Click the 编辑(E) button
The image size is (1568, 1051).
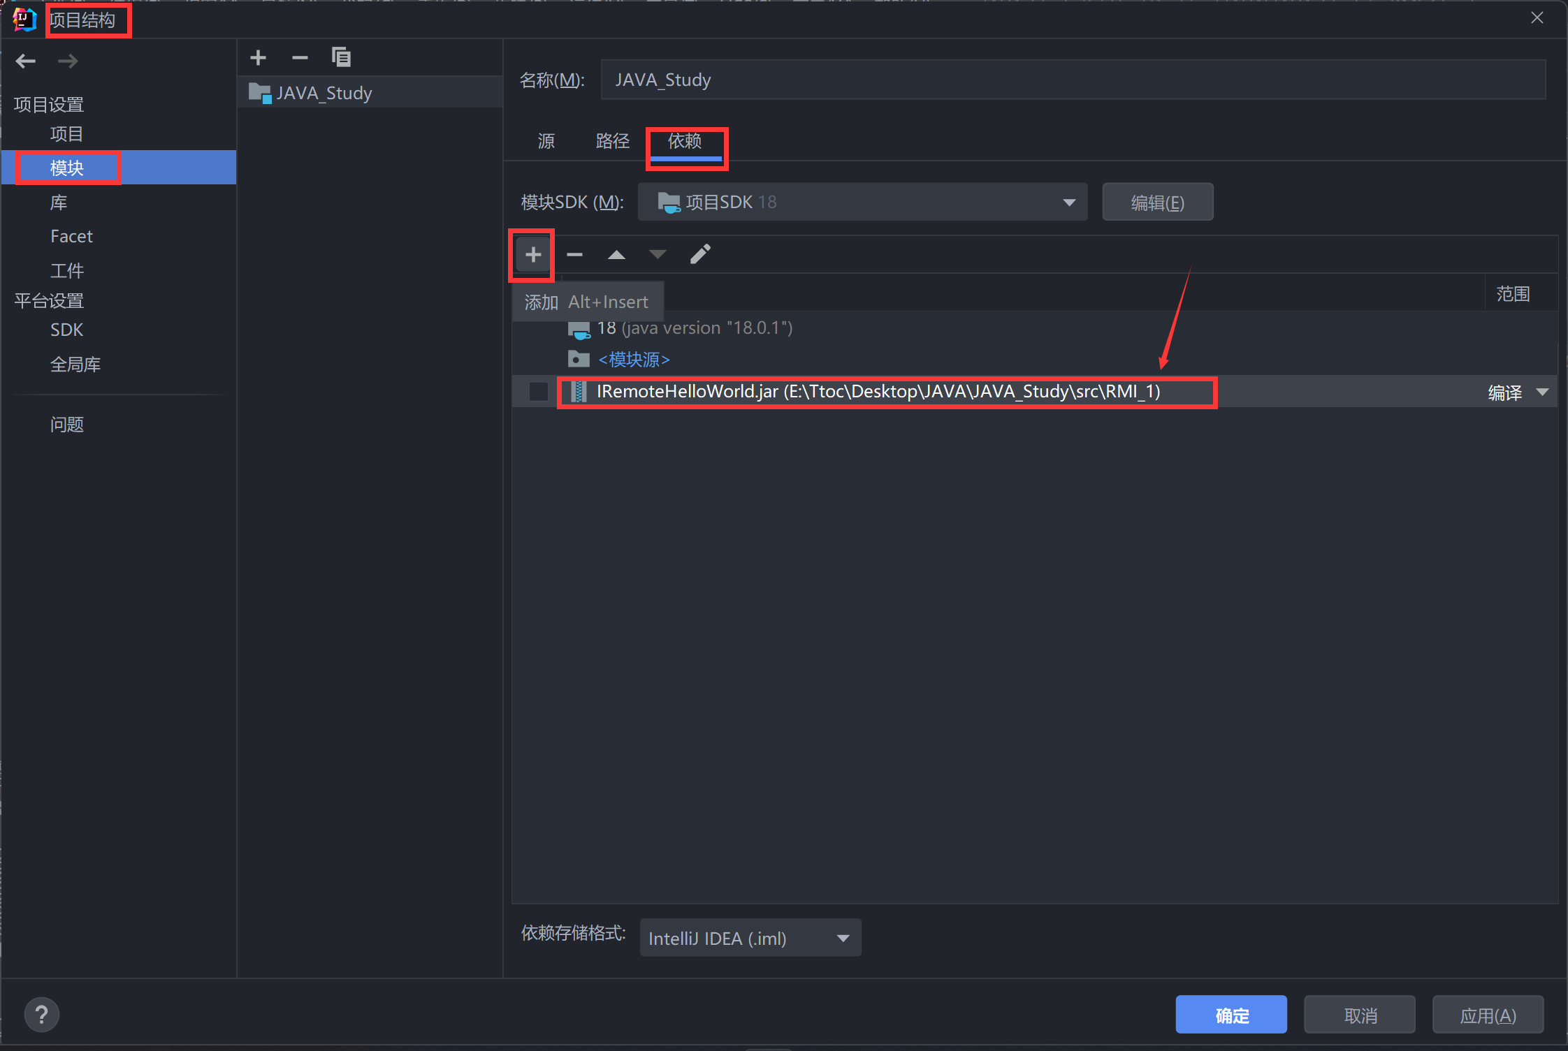[x=1158, y=203]
